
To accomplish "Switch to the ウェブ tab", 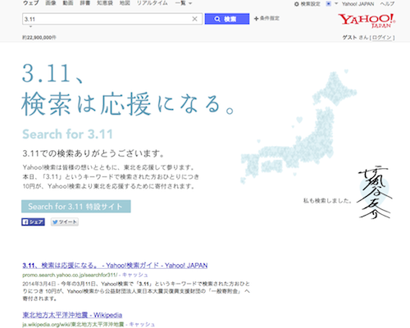I will pos(31,3).
